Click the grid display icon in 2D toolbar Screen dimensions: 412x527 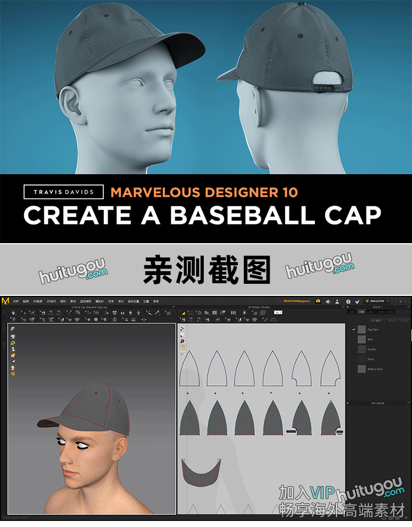point(263,312)
